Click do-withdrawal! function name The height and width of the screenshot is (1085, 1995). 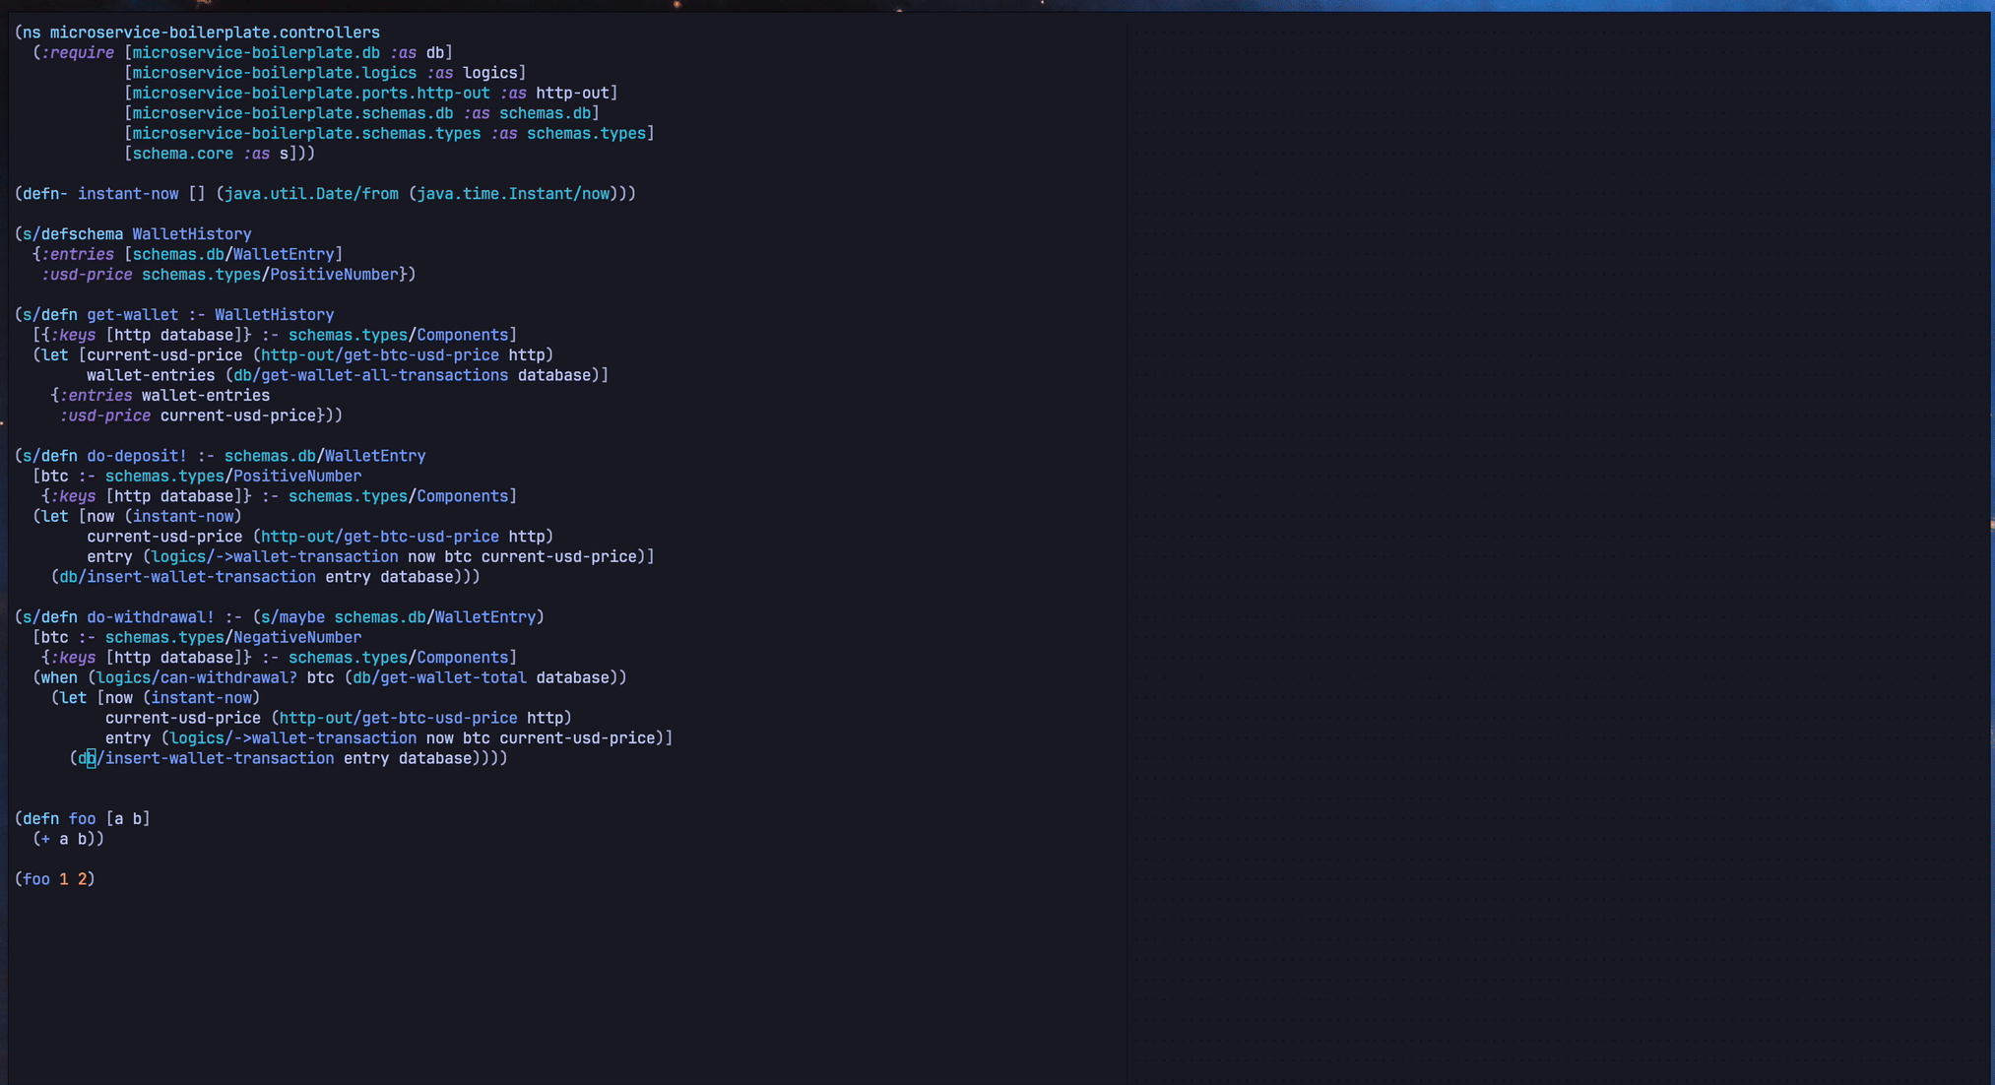point(150,617)
